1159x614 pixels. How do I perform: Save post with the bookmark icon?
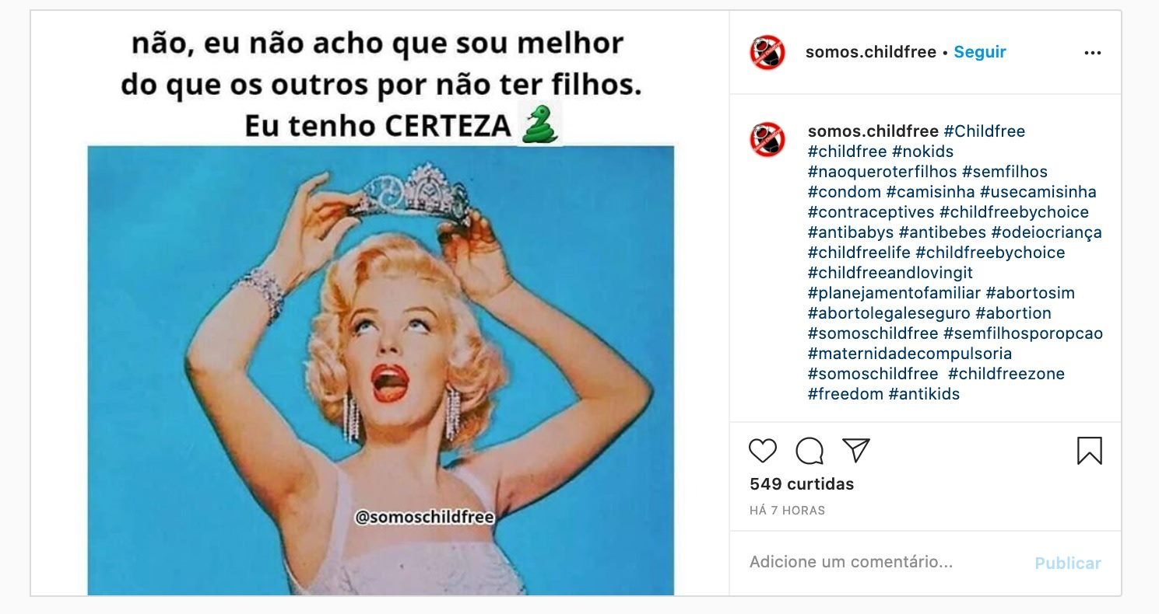tap(1089, 451)
